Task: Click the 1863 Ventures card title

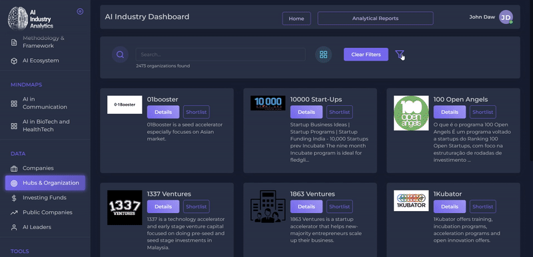Action: click(x=312, y=194)
